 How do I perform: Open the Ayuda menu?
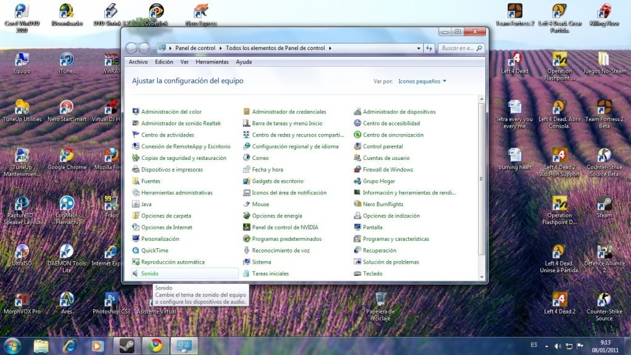pyautogui.click(x=244, y=62)
